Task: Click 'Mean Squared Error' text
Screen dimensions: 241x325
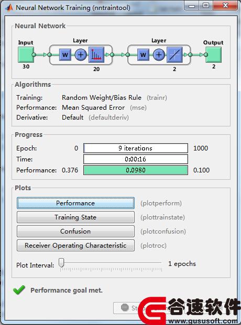Action: [x=93, y=108]
